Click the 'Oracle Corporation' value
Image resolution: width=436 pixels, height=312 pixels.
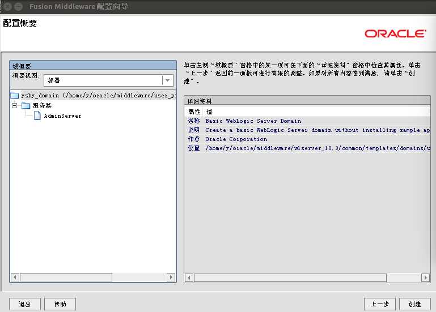coord(236,139)
